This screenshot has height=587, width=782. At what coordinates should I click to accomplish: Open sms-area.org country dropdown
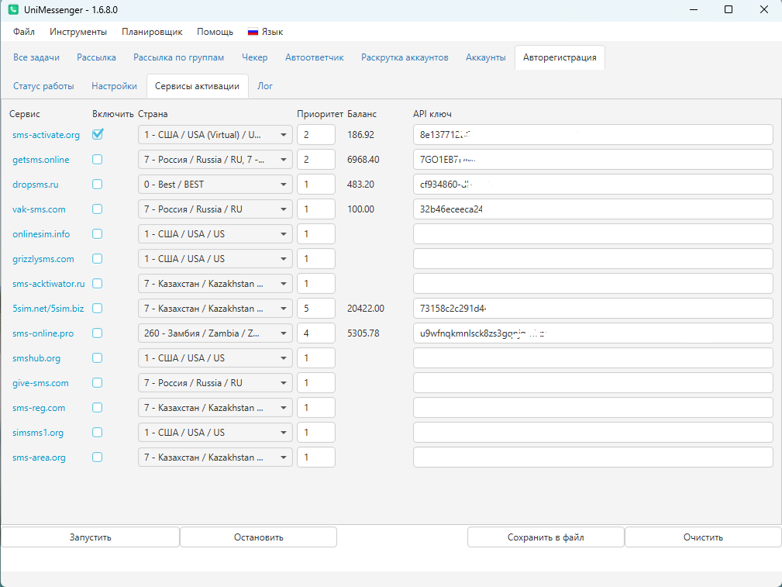click(215, 458)
